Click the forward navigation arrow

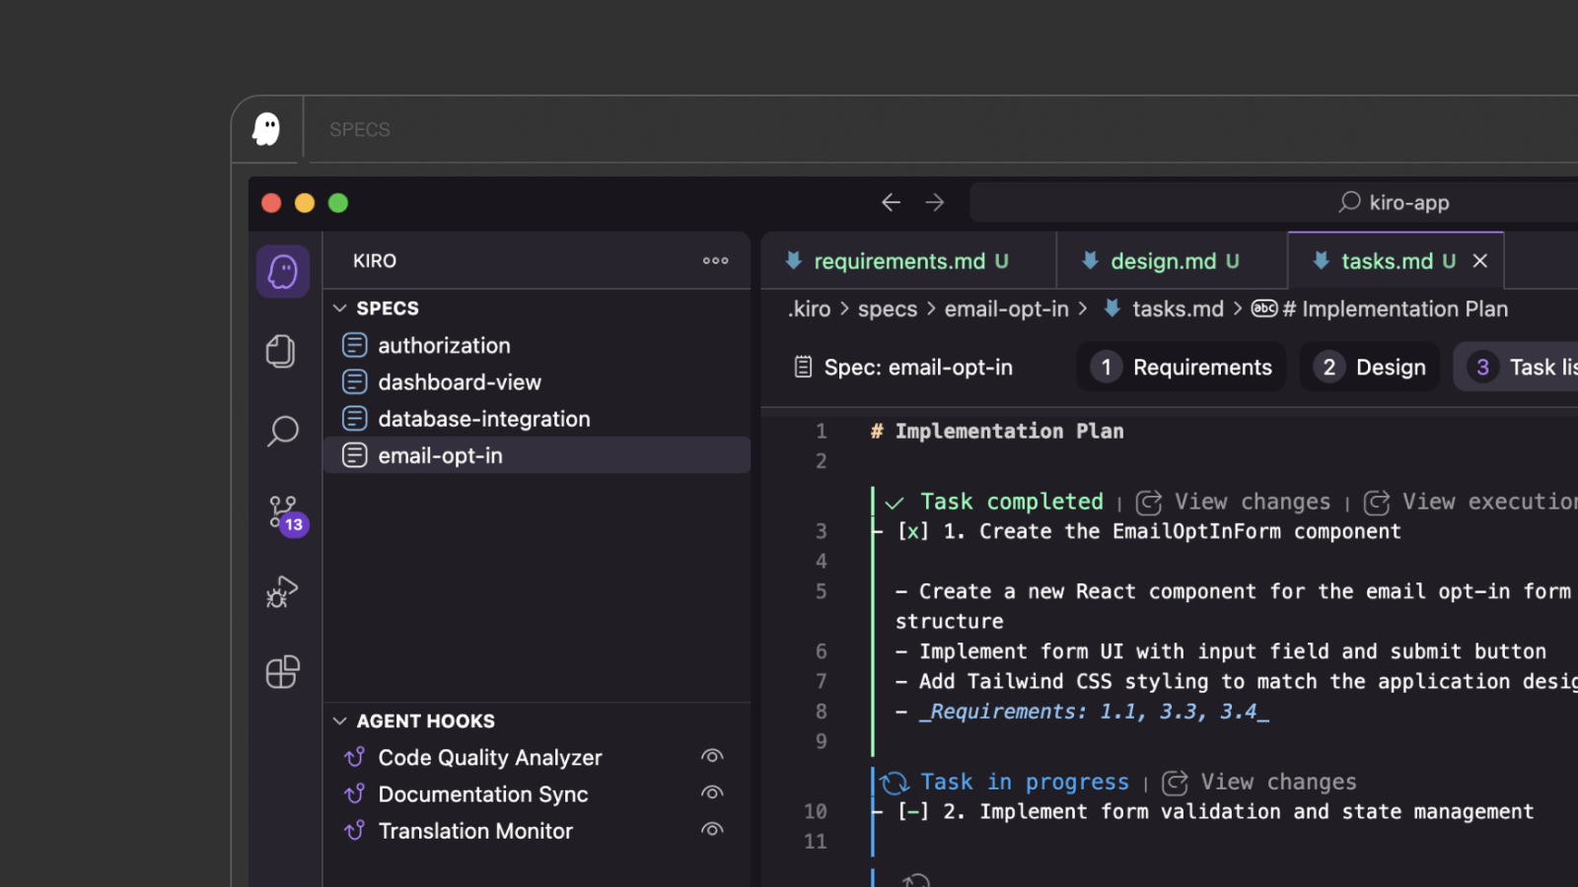935,202
